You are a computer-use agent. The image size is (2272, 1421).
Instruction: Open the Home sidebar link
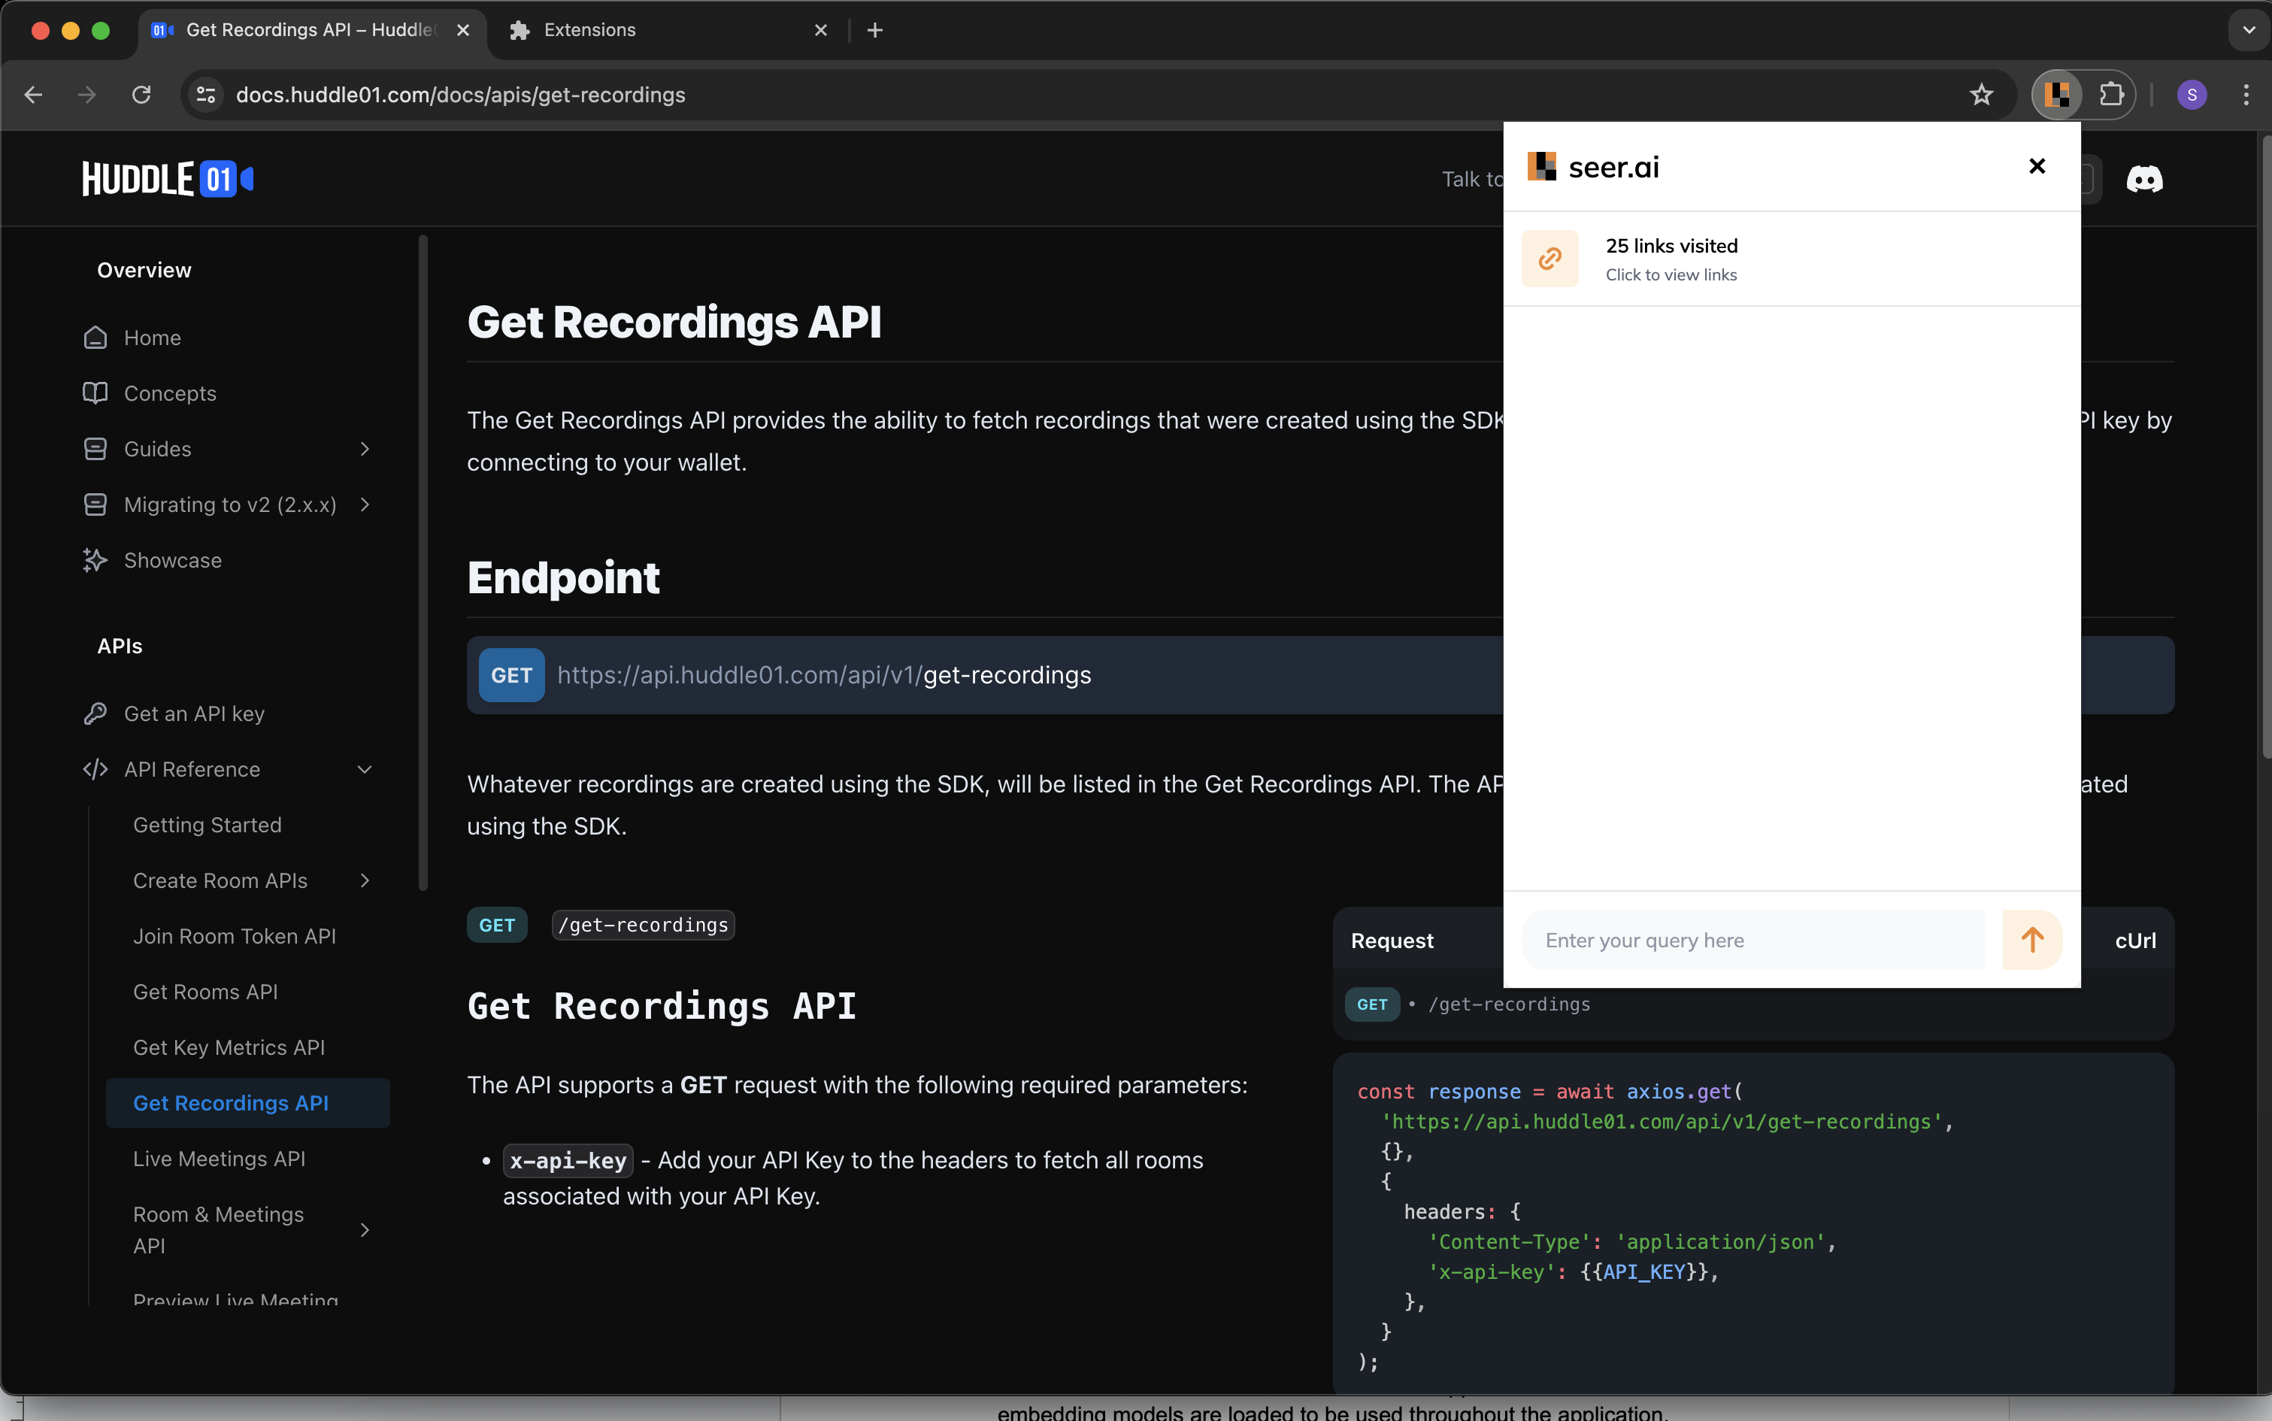152,338
